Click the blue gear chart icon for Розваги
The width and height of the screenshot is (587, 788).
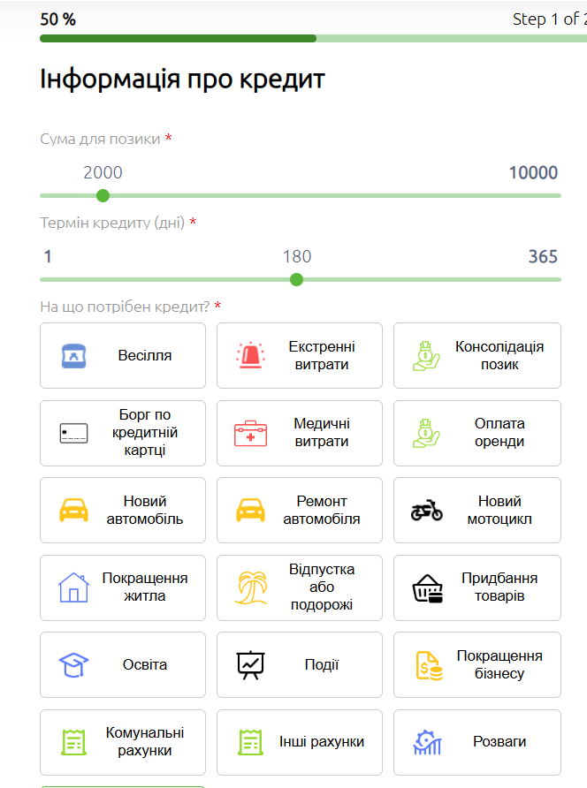tap(427, 742)
